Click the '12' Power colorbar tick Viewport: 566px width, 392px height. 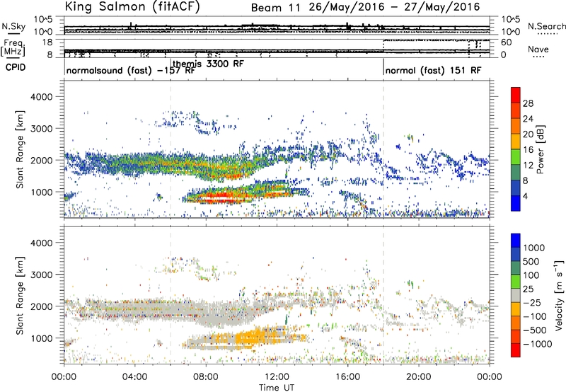pyautogui.click(x=528, y=166)
